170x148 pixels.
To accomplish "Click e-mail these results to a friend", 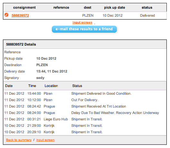I will (x=84, y=29).
